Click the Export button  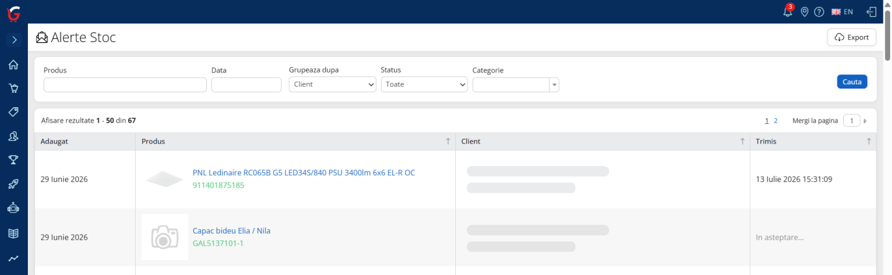(x=852, y=37)
